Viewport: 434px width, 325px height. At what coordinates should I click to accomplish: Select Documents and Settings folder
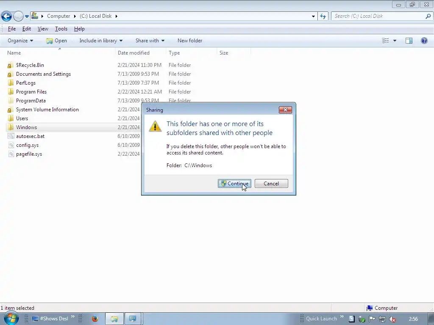pyautogui.click(x=44, y=74)
